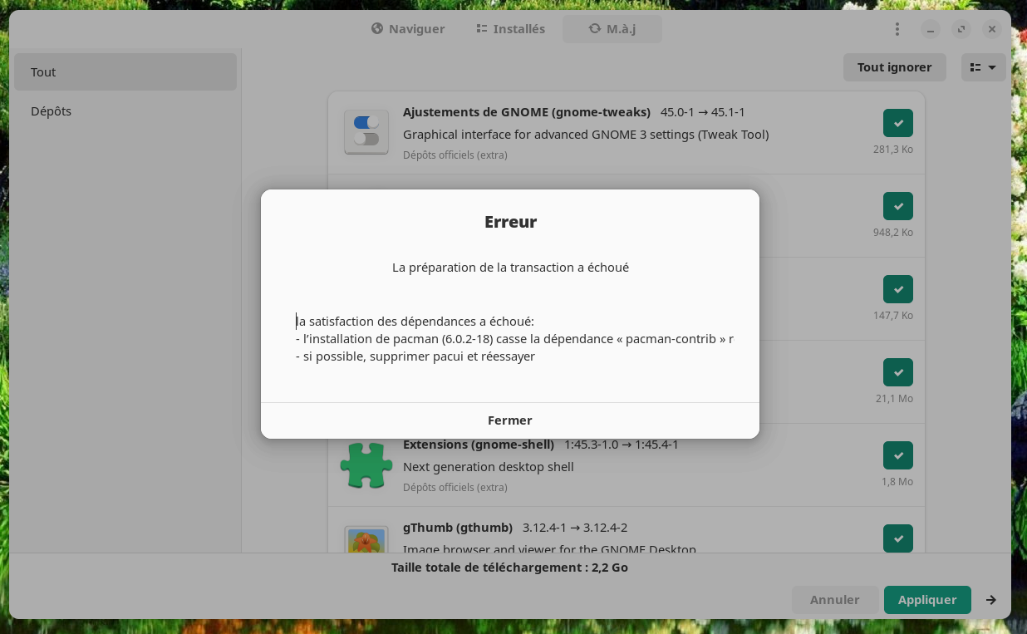The image size is (1027, 634).
Task: Select the Tout sidebar category
Action: (x=125, y=72)
